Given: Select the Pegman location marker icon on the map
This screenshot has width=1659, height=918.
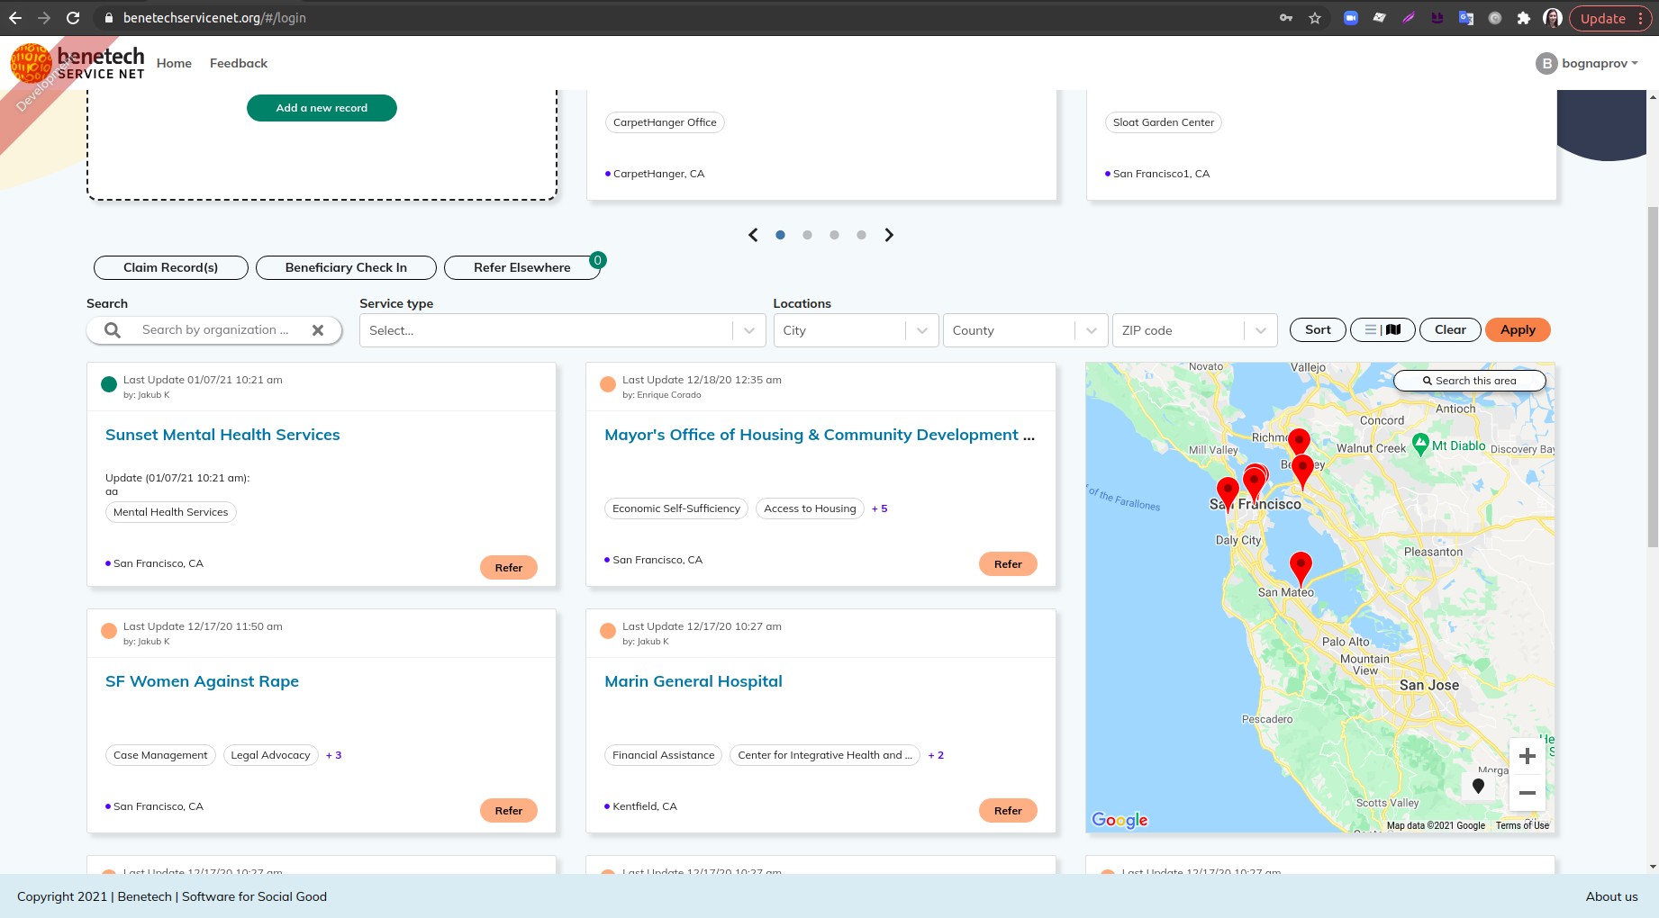Looking at the screenshot, I should [1478, 786].
